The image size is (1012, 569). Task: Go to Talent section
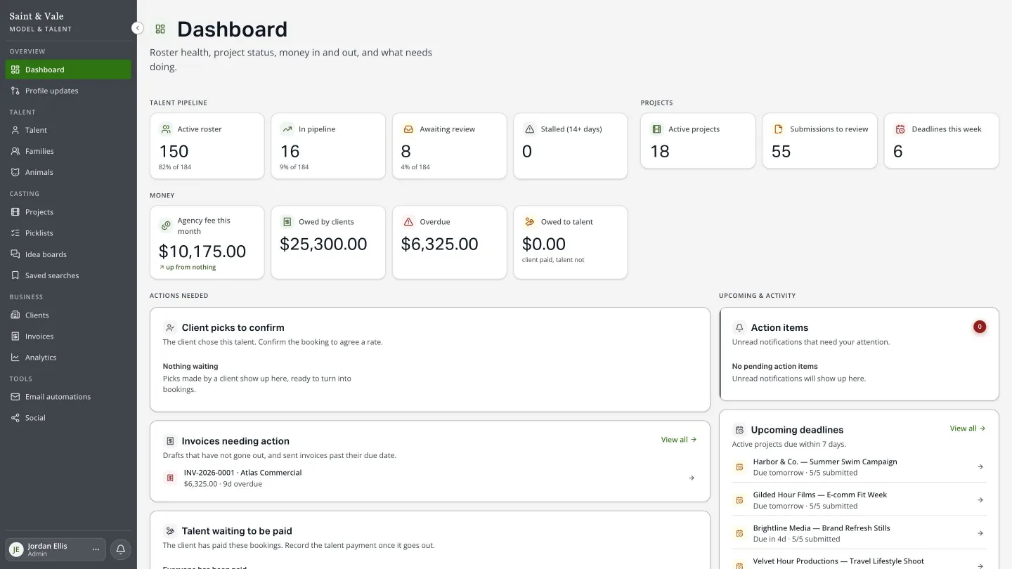[x=68, y=130]
